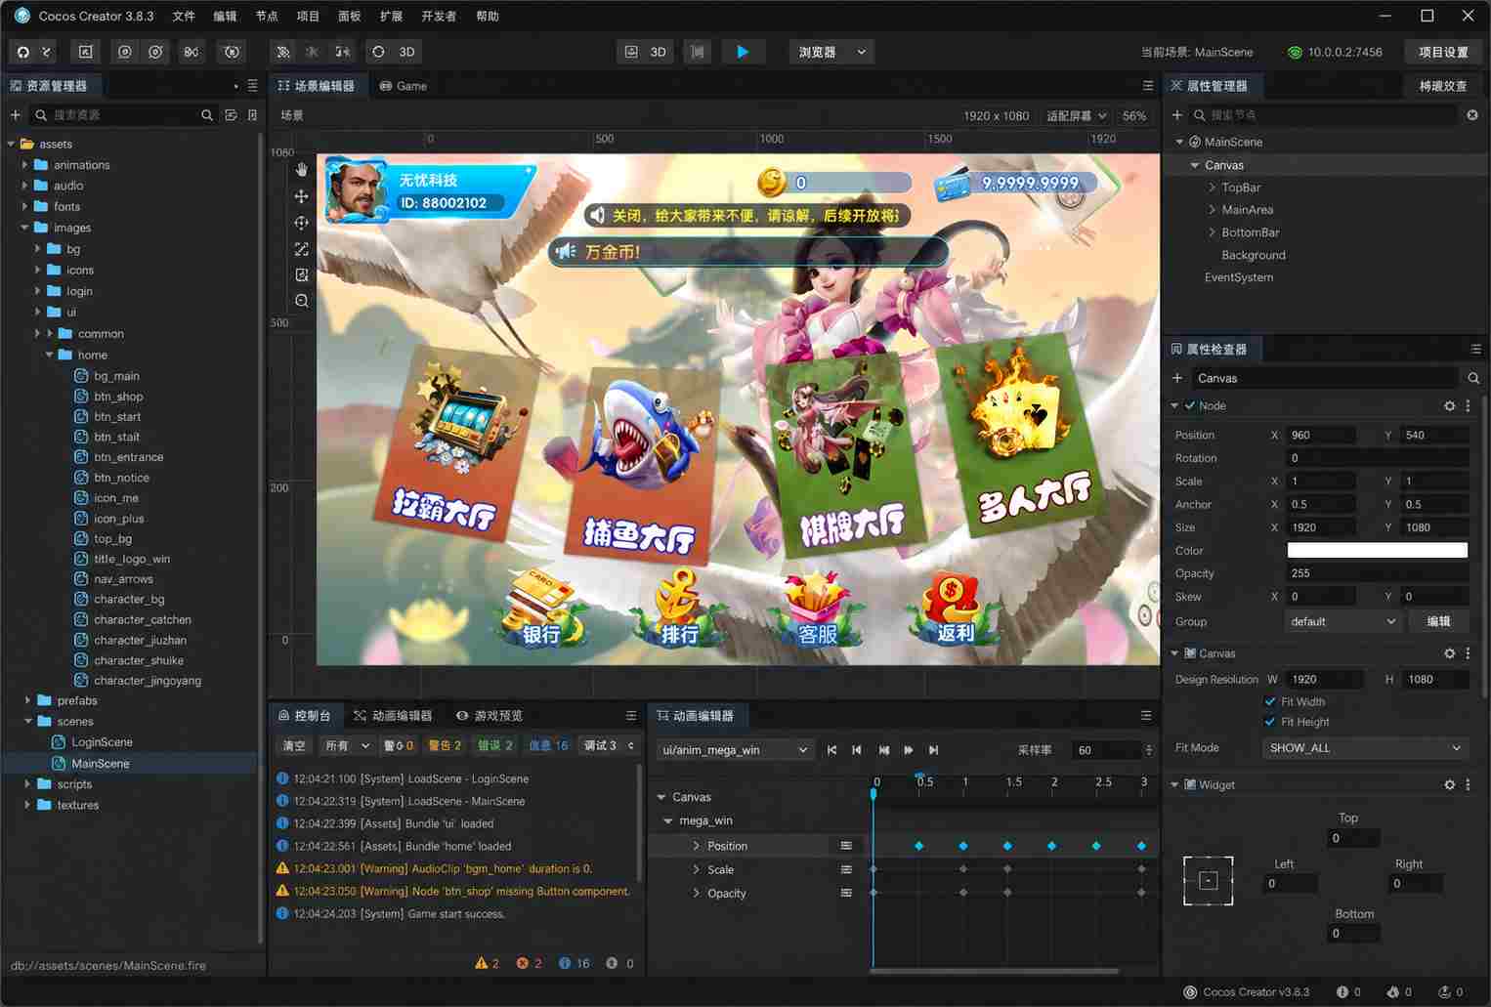Toggle the Fit Width checkbox

click(x=1270, y=701)
